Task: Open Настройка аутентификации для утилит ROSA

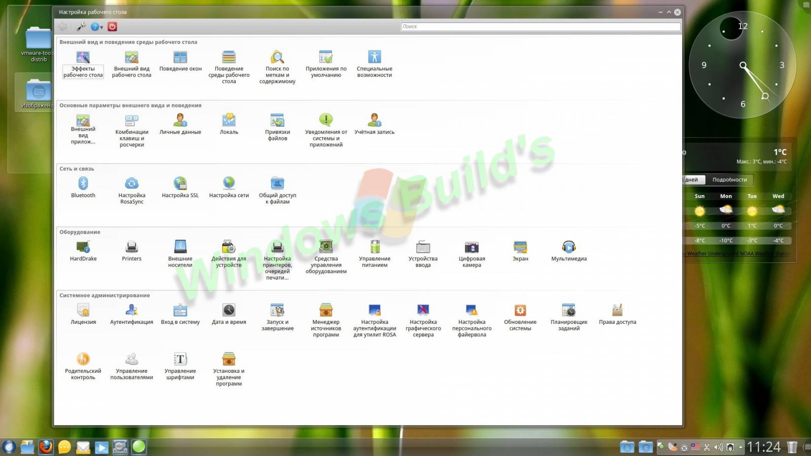Action: (375, 321)
